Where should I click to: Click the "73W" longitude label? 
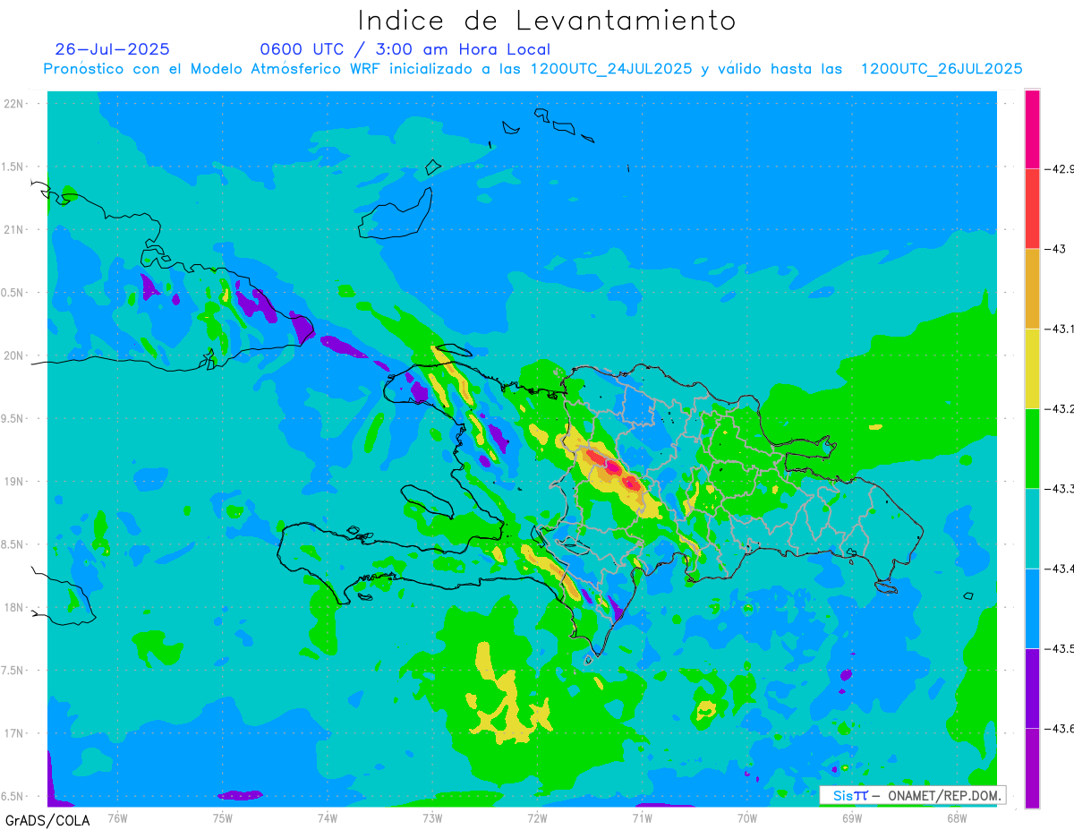(432, 817)
